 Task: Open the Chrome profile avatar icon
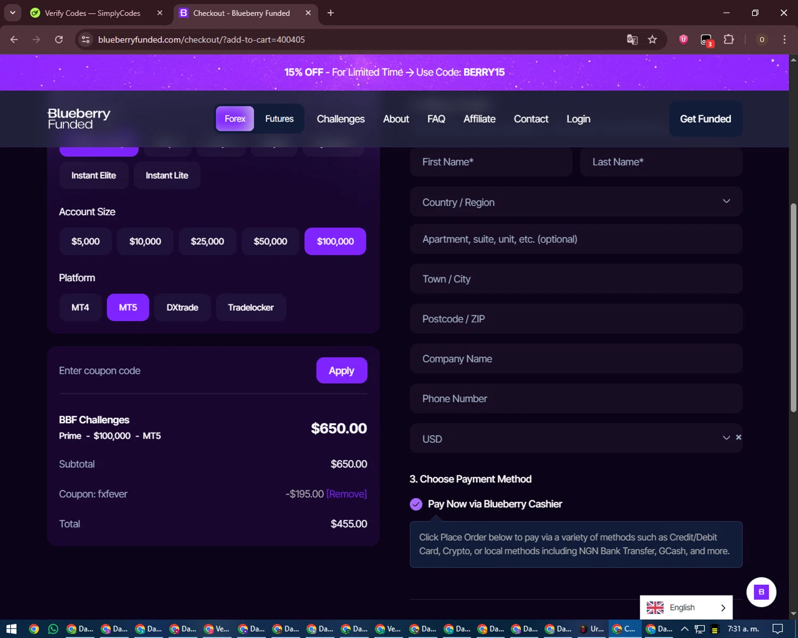(x=762, y=39)
